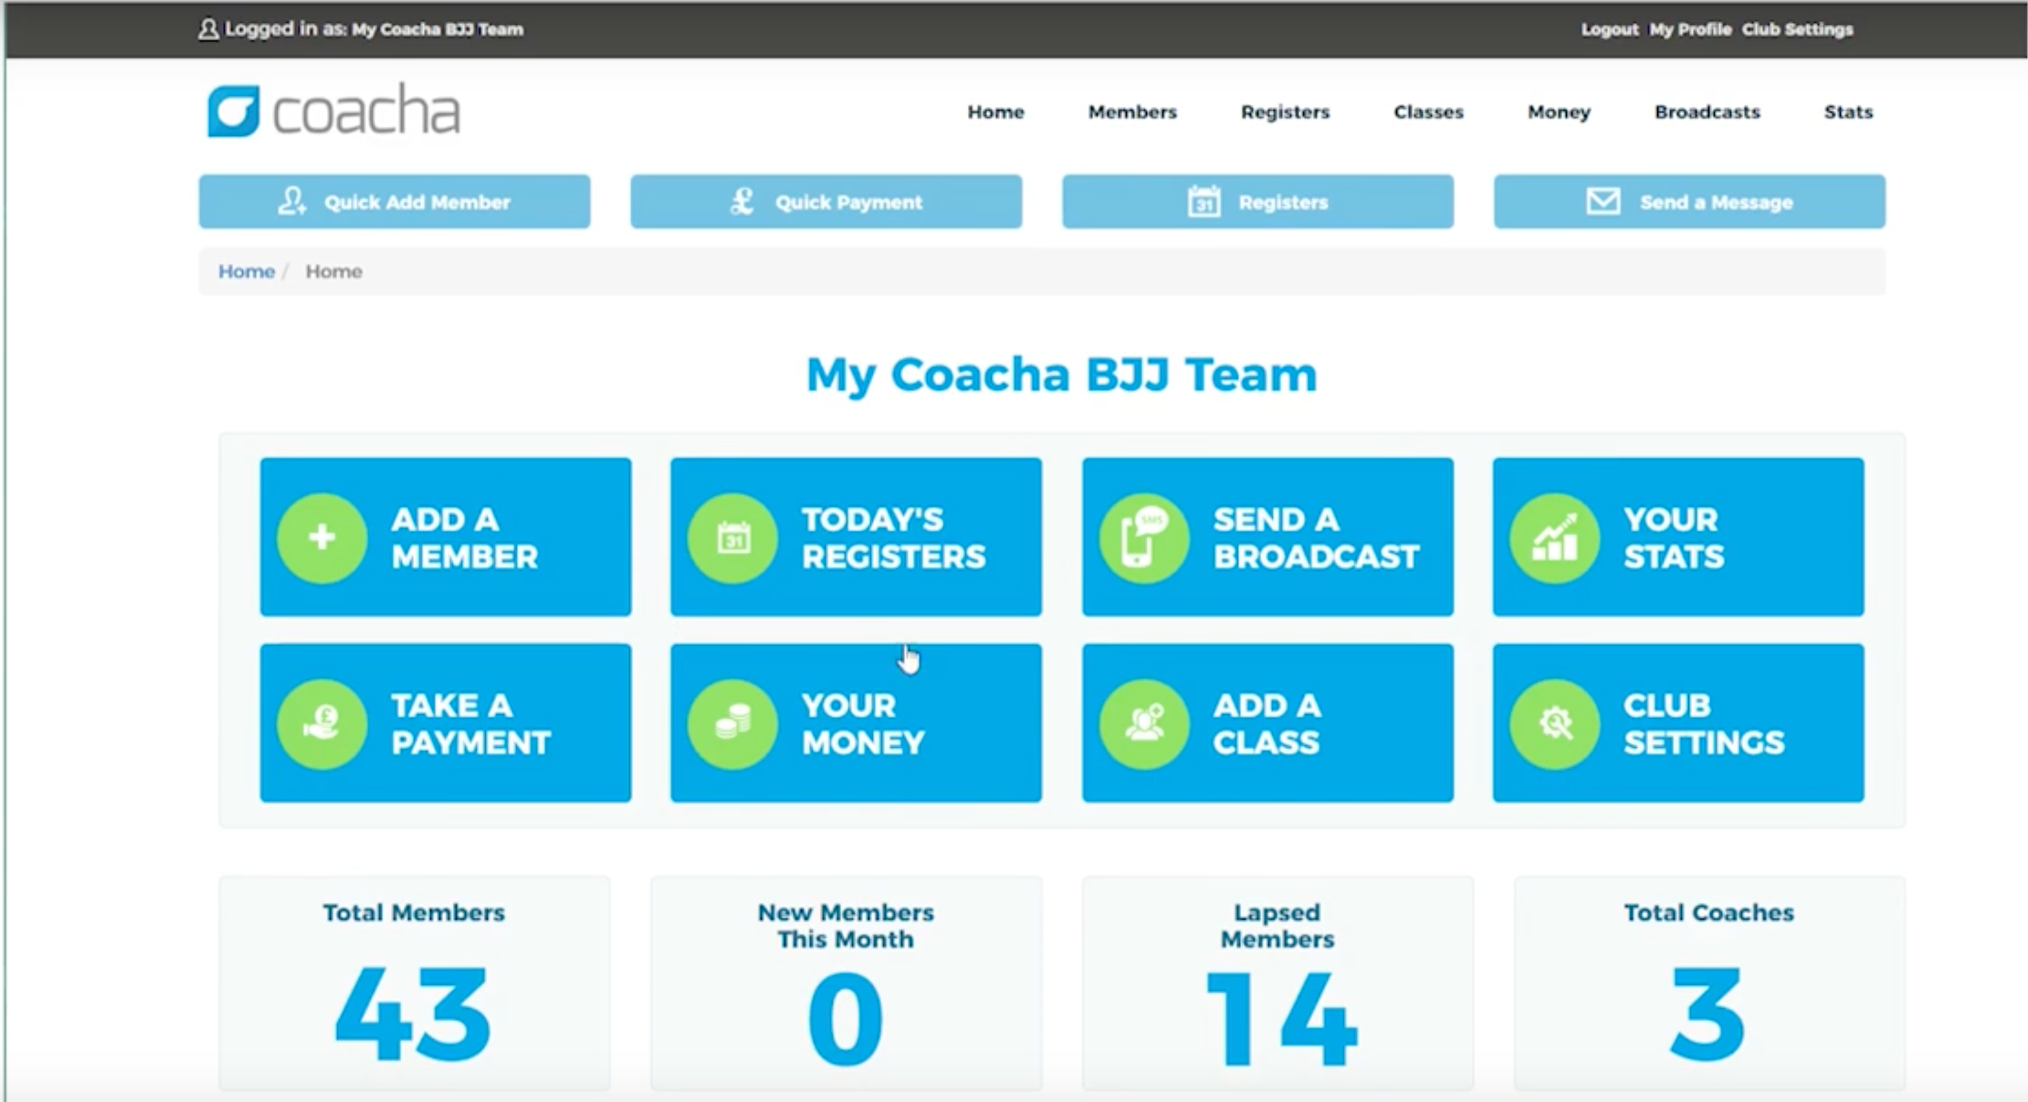Click the user icon beside 'Logged in as'
The height and width of the screenshot is (1102, 2028).
click(208, 29)
